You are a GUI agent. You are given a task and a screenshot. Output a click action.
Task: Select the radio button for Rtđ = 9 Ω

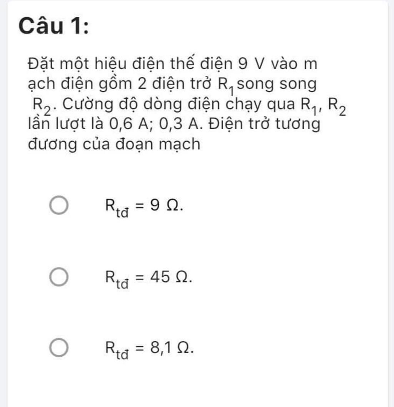[x=59, y=205]
